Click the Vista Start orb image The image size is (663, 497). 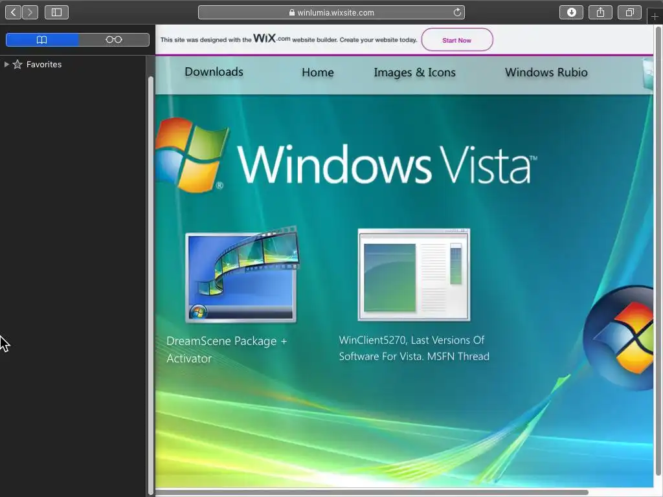[x=618, y=338]
